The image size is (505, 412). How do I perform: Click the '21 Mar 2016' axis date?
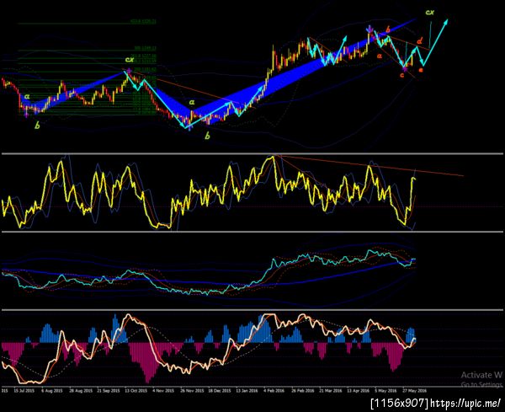pyautogui.click(x=331, y=390)
